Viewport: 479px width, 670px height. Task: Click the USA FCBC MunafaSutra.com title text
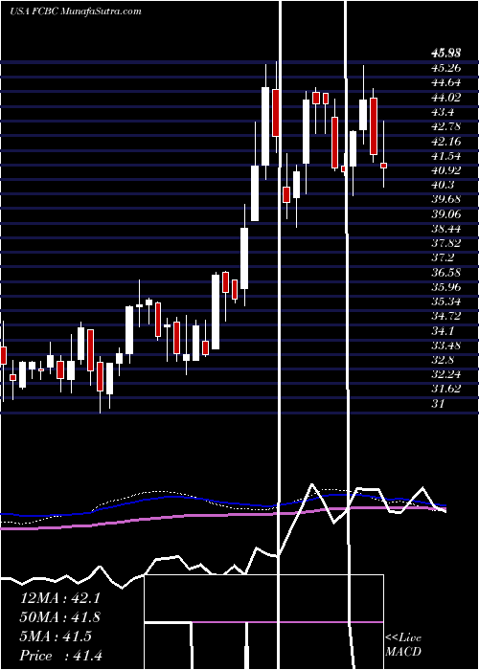tap(76, 11)
